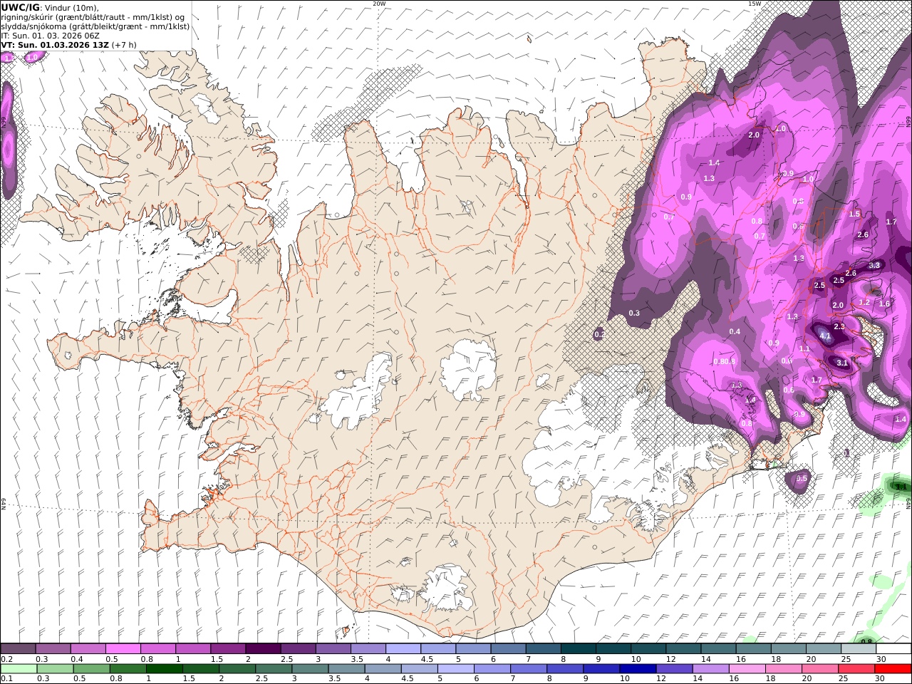Pick the dark teal snow swatch between 8 and 9
This screenshot has height=684, width=912.
coord(579,649)
